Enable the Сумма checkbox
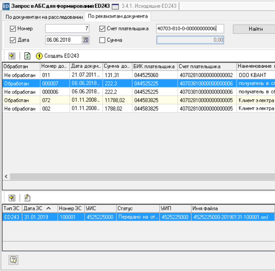The width and height of the screenshot is (275, 271). 102,40
